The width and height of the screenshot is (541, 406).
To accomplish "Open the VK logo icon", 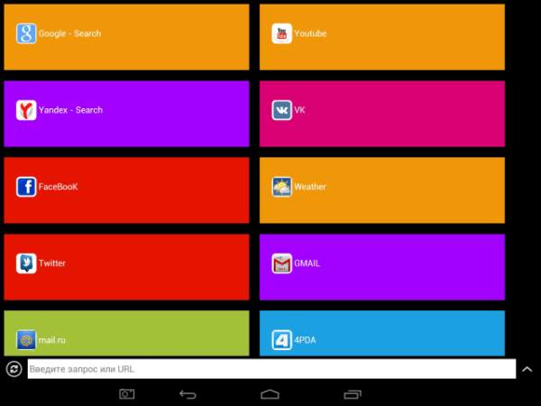I will coord(281,110).
